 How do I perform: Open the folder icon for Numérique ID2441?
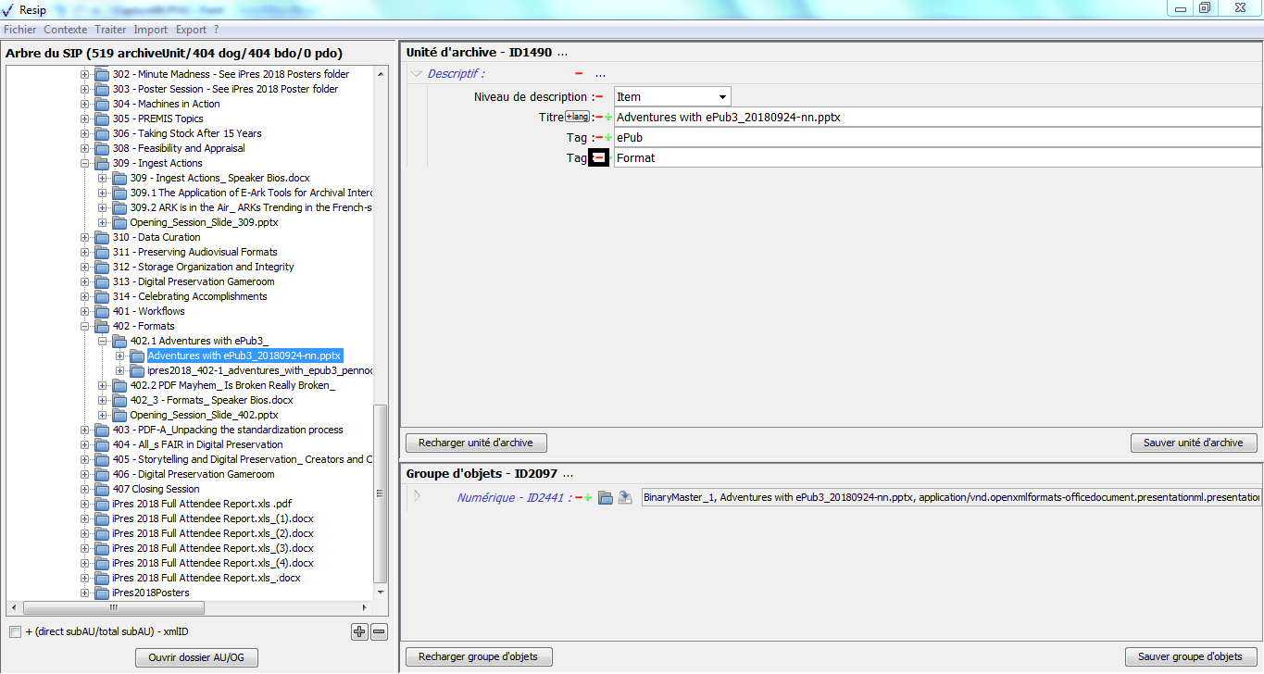(606, 498)
